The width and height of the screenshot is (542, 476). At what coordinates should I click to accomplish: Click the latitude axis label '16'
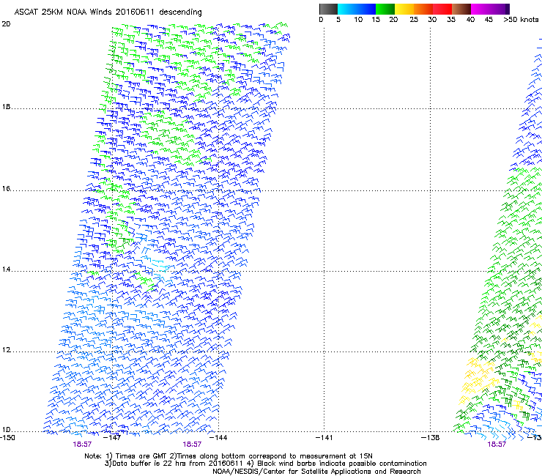[6, 189]
